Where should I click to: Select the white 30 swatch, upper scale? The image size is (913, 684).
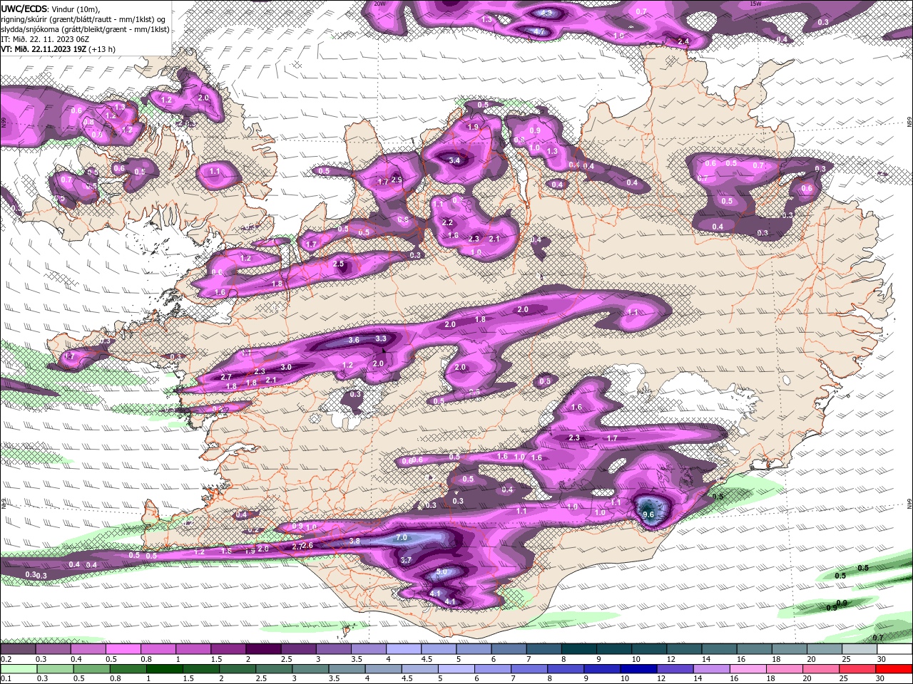tap(894, 649)
